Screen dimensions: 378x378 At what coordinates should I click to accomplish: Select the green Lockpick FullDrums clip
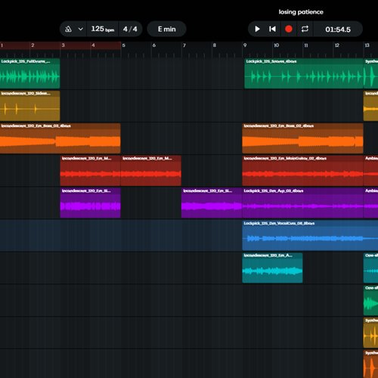click(30, 73)
